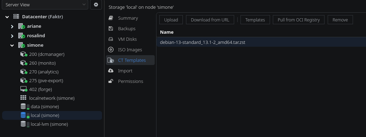
Task: Click the Templates button
Action: (255, 20)
